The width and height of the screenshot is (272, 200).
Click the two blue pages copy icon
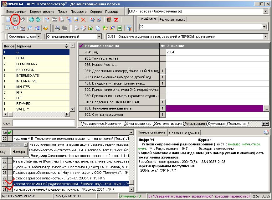click(x=98, y=28)
